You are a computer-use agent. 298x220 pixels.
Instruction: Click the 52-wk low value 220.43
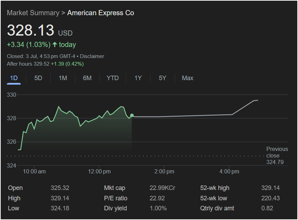pyautogui.click(x=270, y=198)
